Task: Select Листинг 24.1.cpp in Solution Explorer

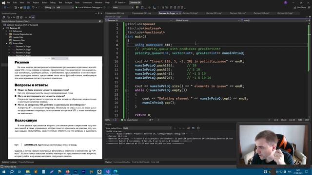Action: [23, 47]
